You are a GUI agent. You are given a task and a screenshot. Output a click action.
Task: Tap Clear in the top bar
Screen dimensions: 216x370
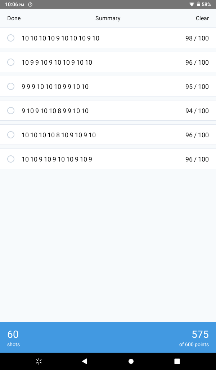click(202, 18)
